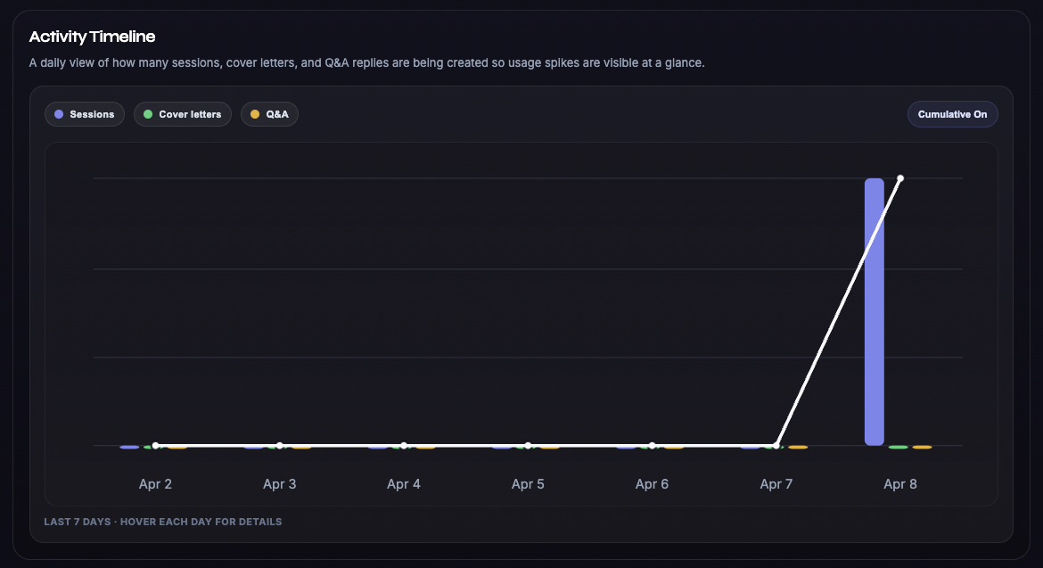Image resolution: width=1043 pixels, height=568 pixels.
Task: Click the green dot in Cover letters legend
Action: point(148,114)
